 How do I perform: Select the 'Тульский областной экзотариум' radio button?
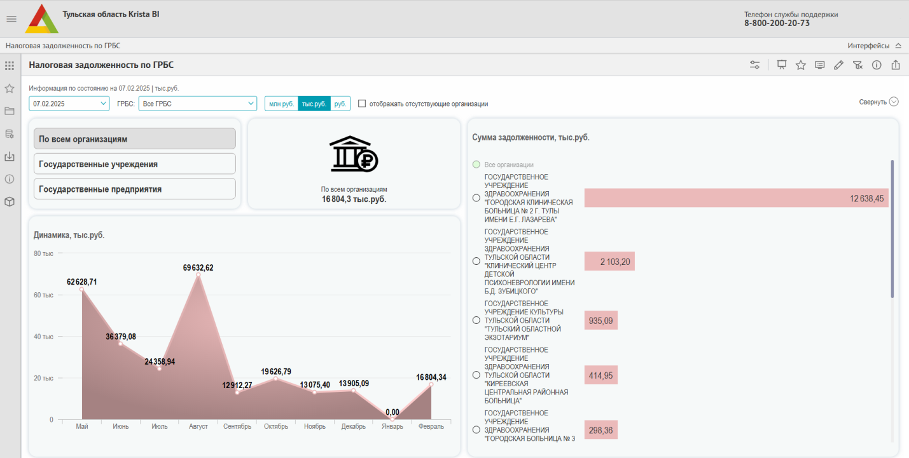[x=476, y=321]
